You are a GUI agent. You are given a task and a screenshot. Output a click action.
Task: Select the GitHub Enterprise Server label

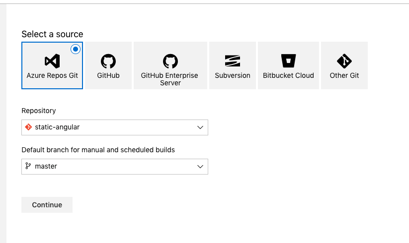coord(169,79)
